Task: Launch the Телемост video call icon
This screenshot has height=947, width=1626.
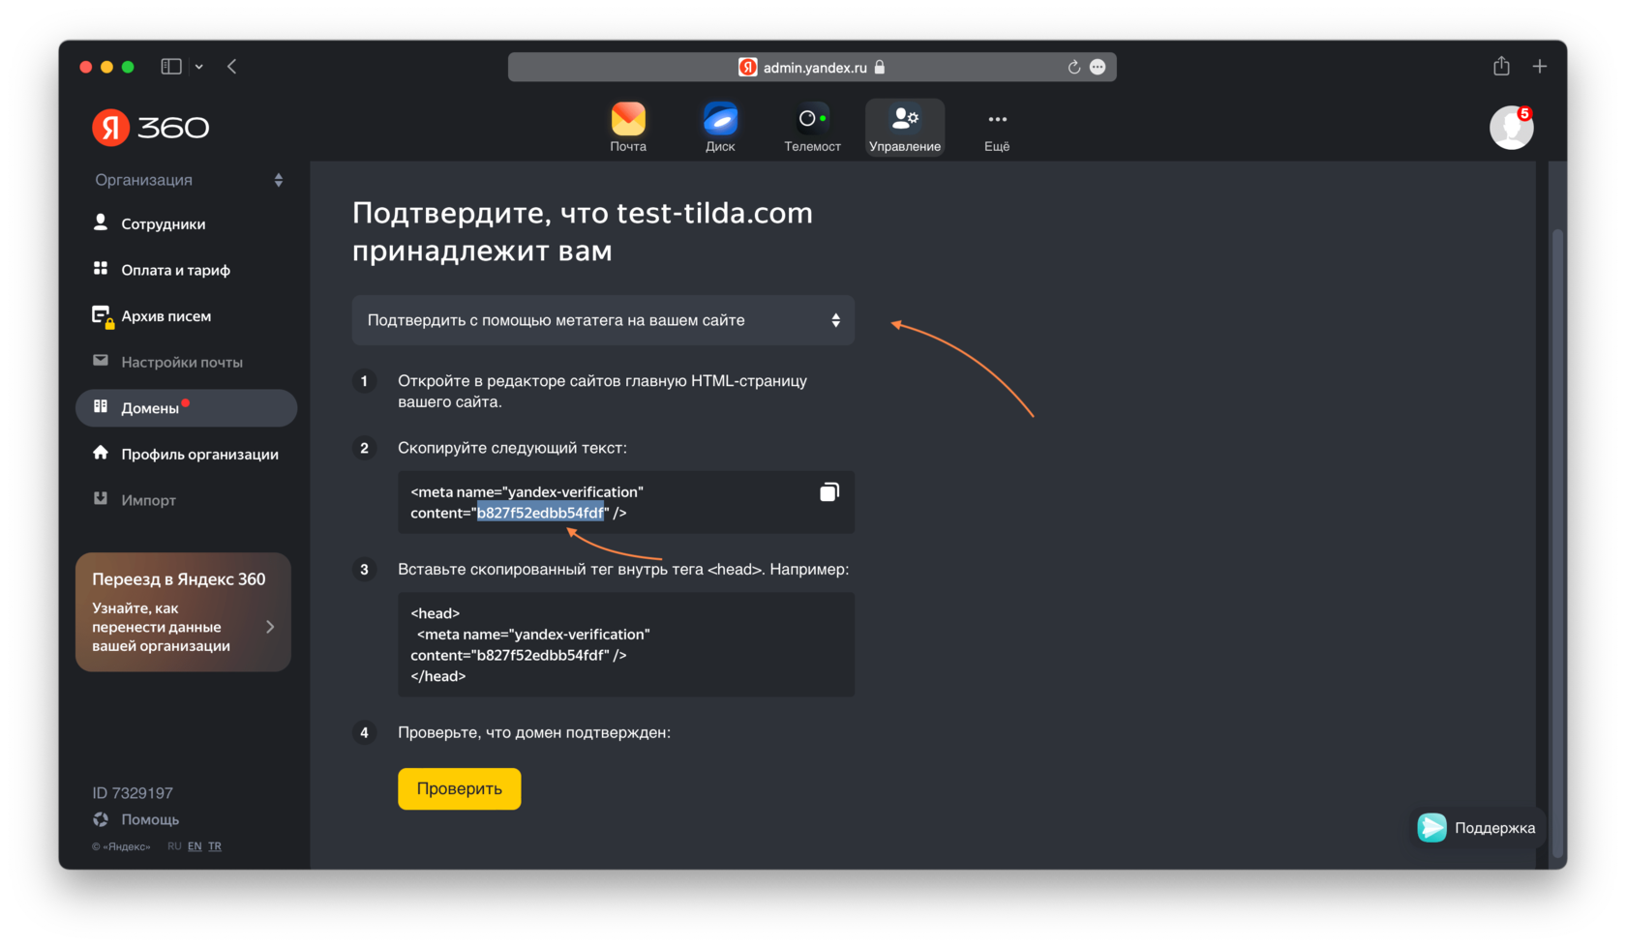Action: pyautogui.click(x=812, y=127)
